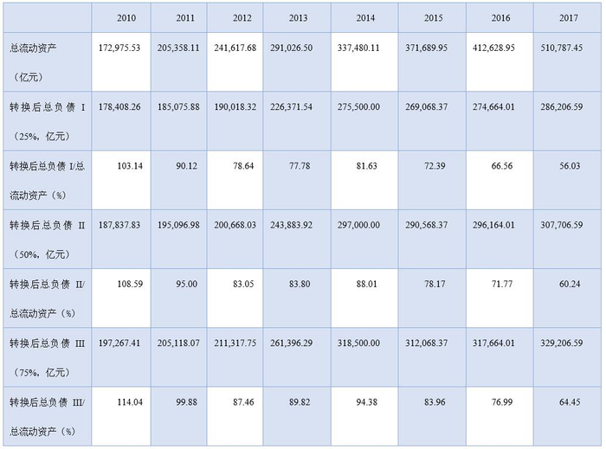Click the 转换后总负债 II（50%，亿元） row label
This screenshot has height=449, width=606.
click(47, 238)
